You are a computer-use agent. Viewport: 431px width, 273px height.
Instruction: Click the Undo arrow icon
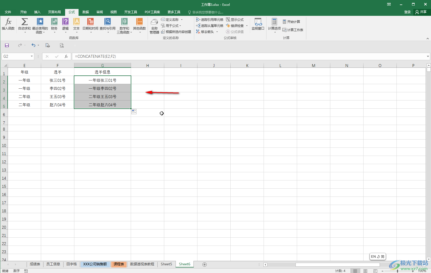click(33, 45)
